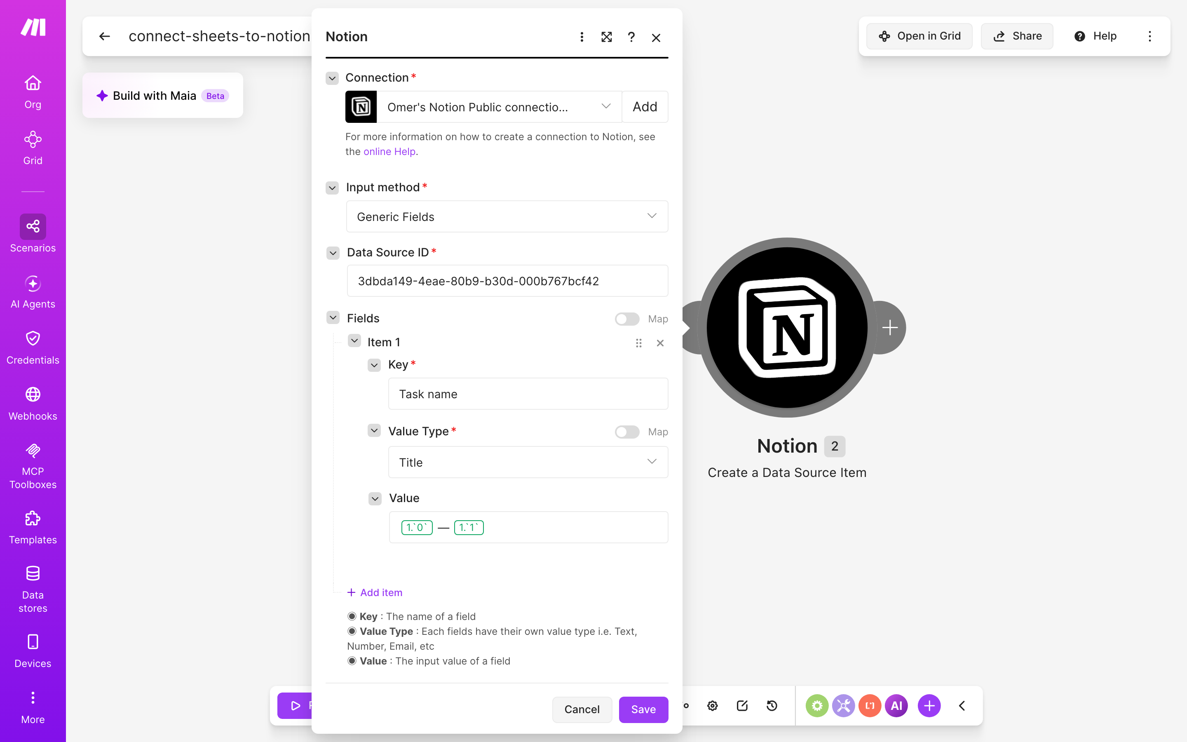
Task: Click the Make logo
Action: coord(33,28)
